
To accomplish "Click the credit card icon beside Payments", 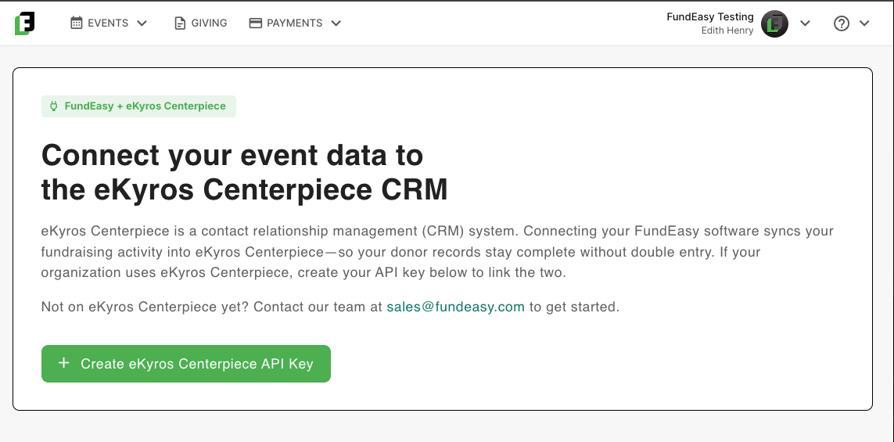I will (x=256, y=23).
